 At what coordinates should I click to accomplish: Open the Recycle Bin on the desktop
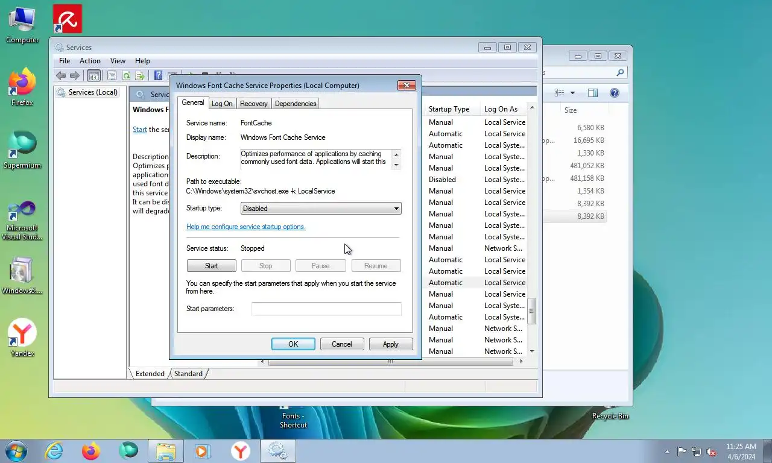coord(610,415)
